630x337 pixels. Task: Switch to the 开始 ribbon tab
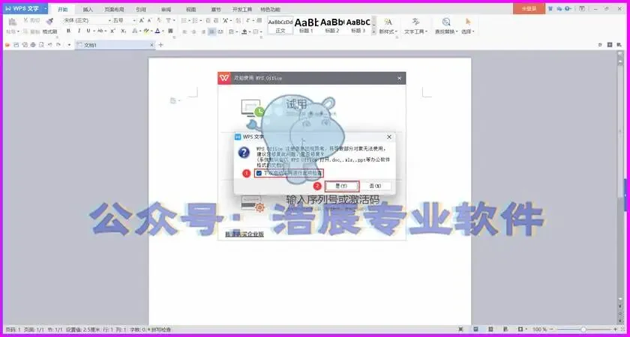(x=62, y=9)
